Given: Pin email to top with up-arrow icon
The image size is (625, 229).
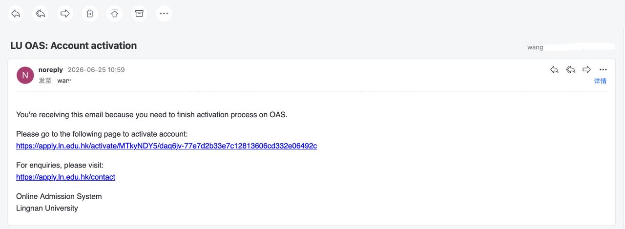Looking at the screenshot, I should click(x=115, y=13).
